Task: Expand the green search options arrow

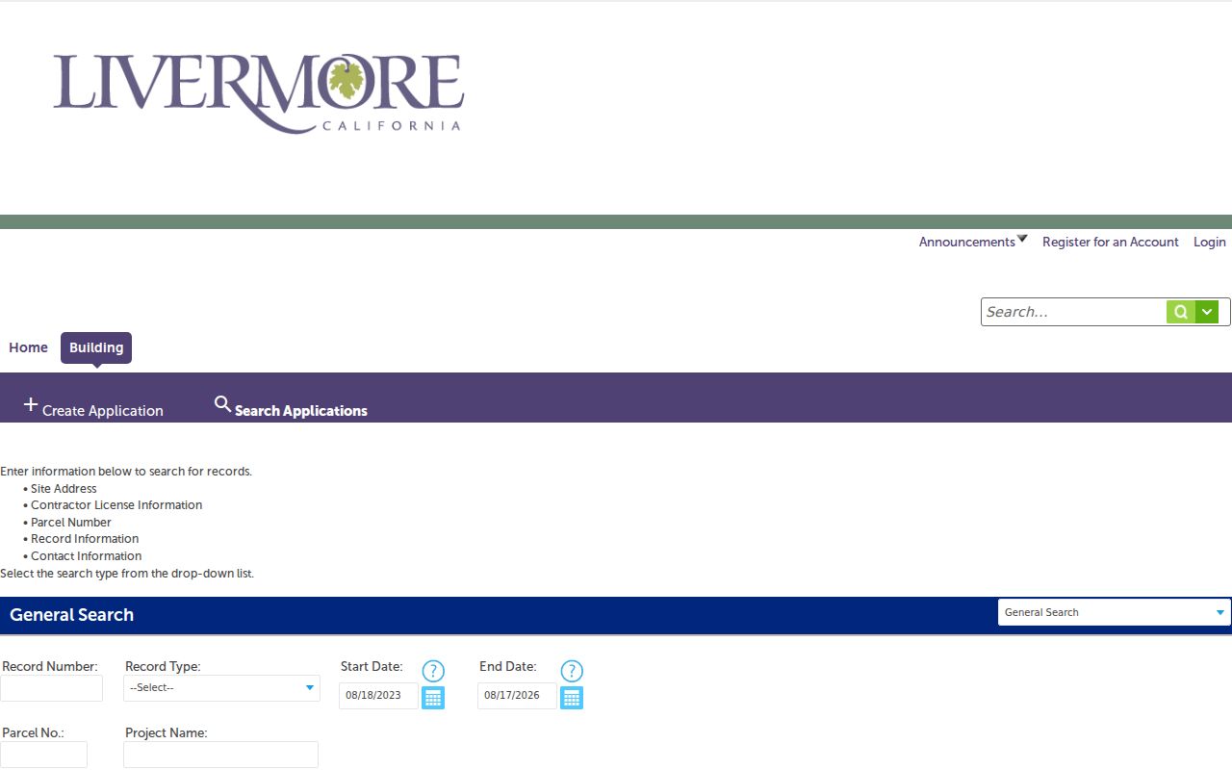Action: click(x=1207, y=312)
